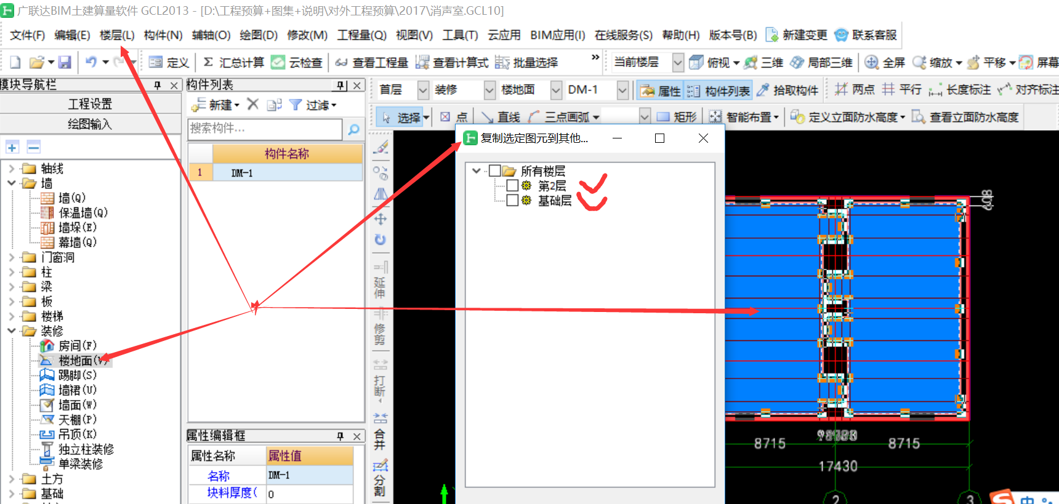1059x504 pixels.
Task: Check the 第2层 checkbox
Action: pos(512,185)
